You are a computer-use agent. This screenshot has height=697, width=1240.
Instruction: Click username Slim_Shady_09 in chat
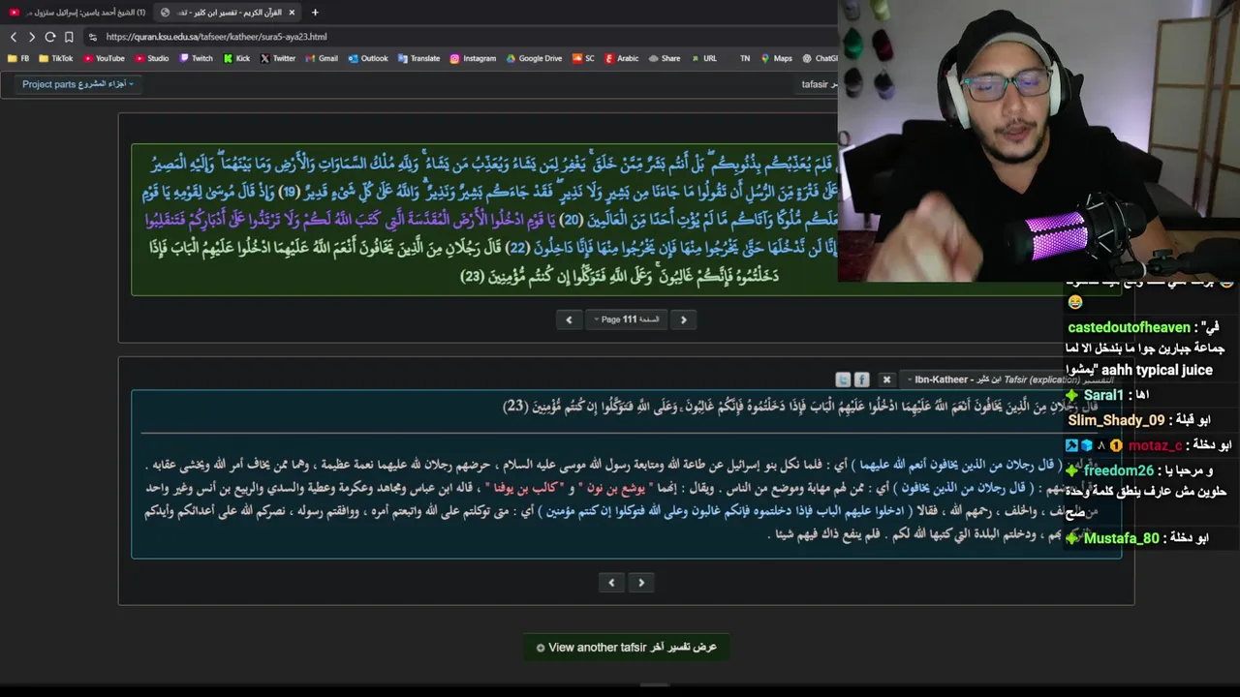pos(1116,421)
